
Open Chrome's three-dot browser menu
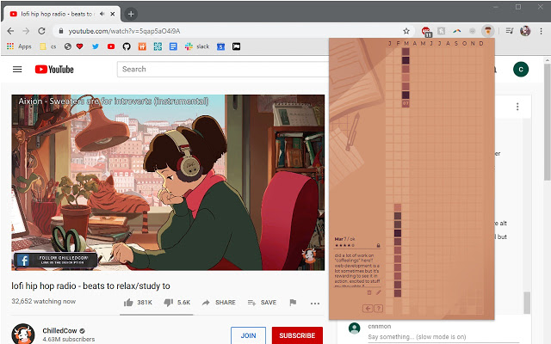tap(541, 31)
